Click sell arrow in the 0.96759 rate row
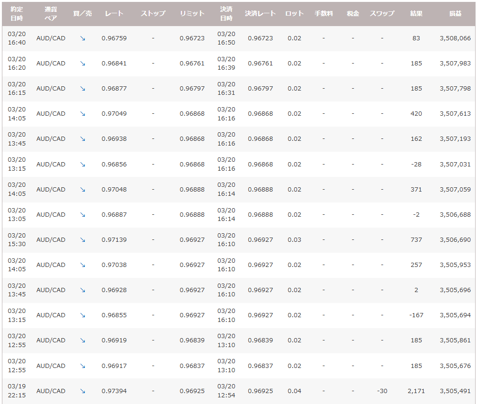This screenshot has height=404, width=477. (82, 38)
